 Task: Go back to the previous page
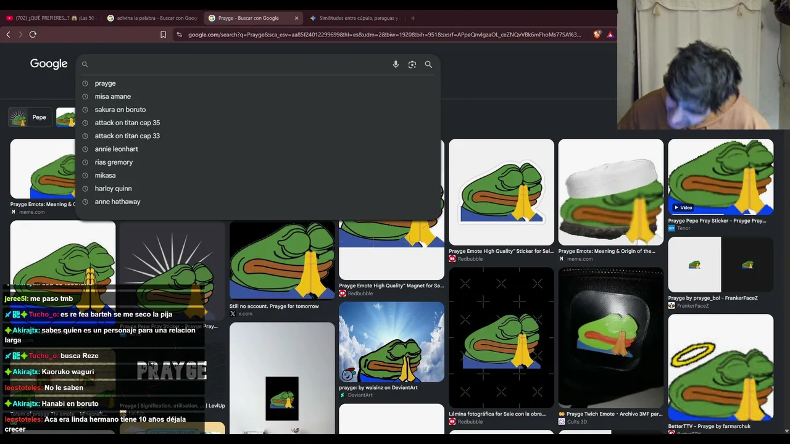8,35
